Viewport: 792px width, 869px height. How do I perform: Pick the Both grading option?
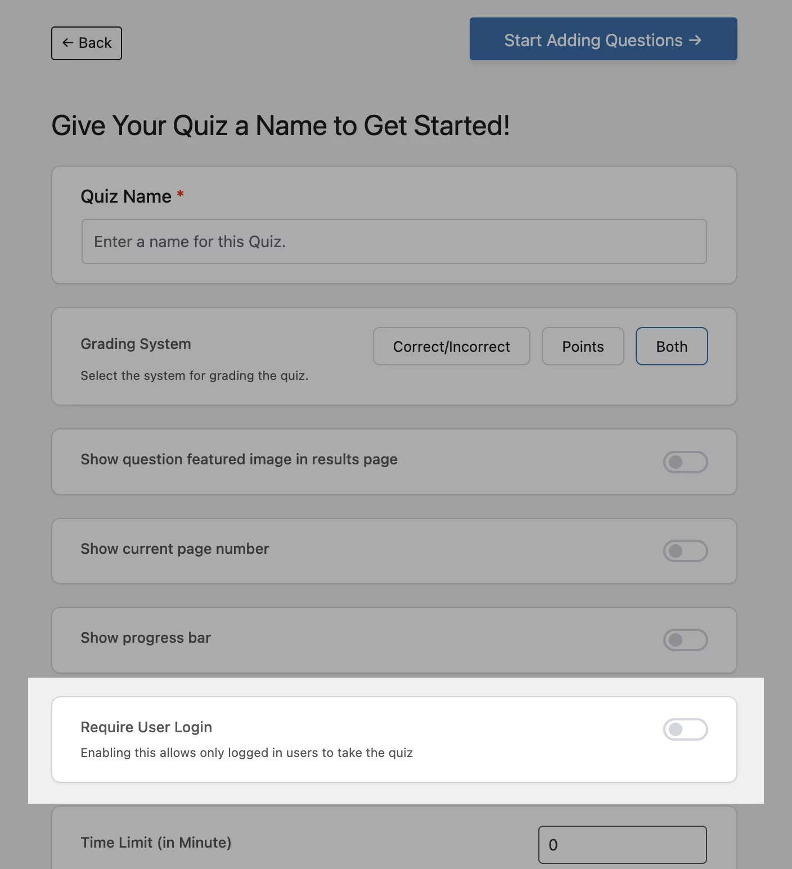click(x=672, y=347)
